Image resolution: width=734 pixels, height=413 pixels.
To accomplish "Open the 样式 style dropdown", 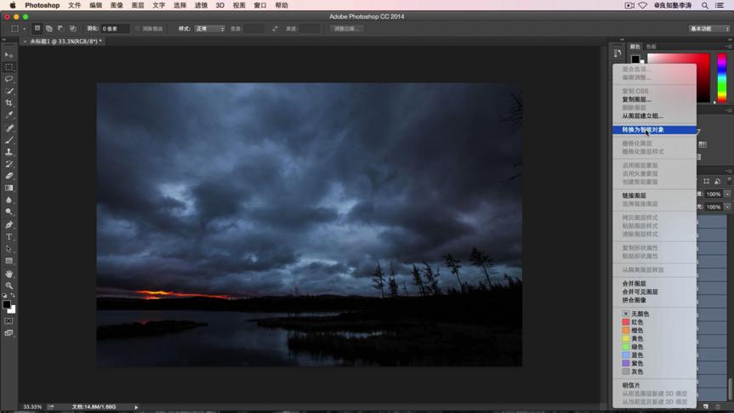I will pos(209,29).
